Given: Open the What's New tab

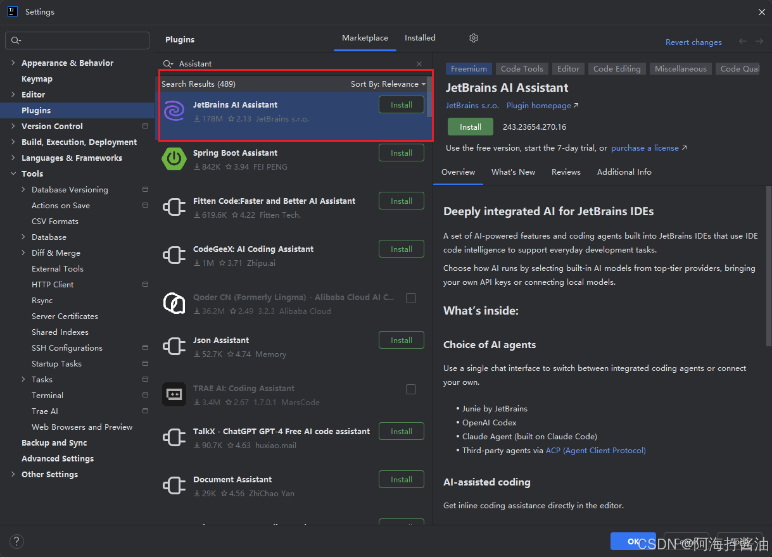Looking at the screenshot, I should tap(513, 172).
